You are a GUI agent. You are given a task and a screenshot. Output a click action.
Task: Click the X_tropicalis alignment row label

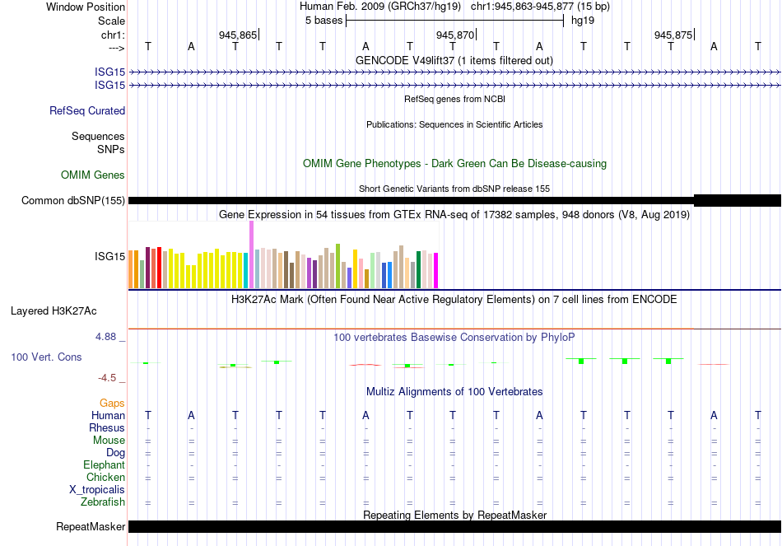pos(97,490)
